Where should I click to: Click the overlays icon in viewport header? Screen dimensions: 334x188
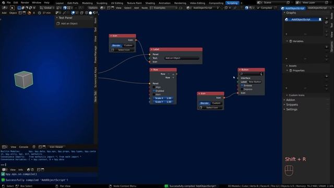pyautogui.click(x=73, y=13)
